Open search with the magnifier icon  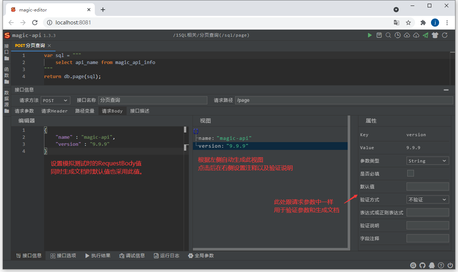[388, 35]
